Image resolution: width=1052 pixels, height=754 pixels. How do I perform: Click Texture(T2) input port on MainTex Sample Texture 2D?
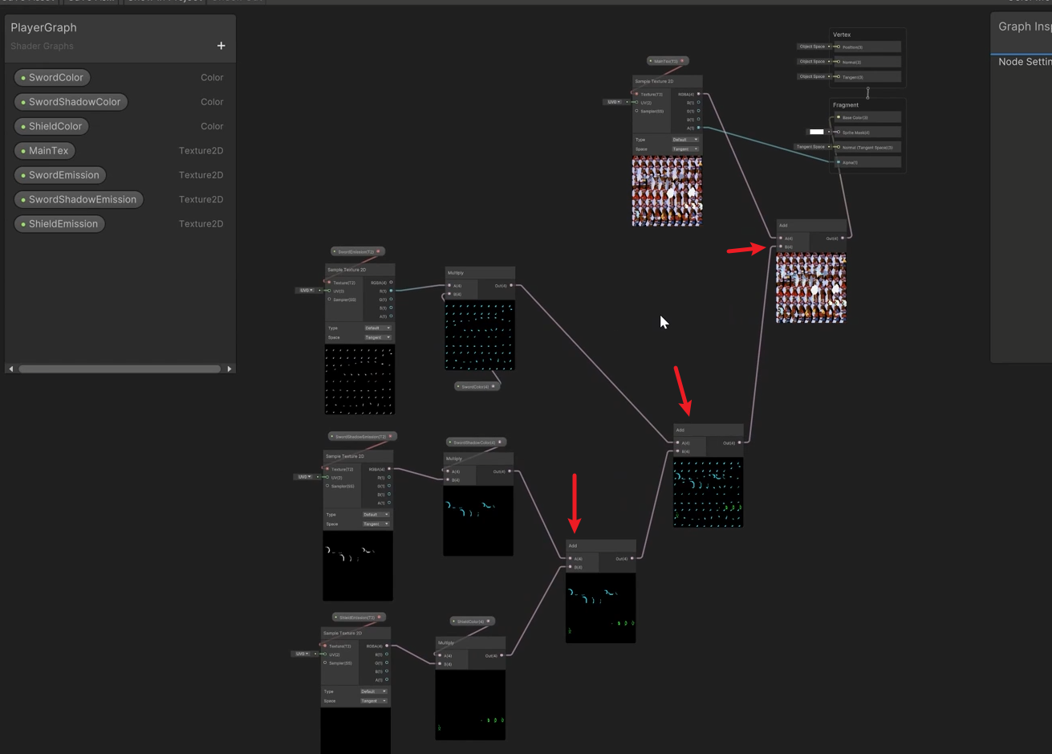click(636, 94)
